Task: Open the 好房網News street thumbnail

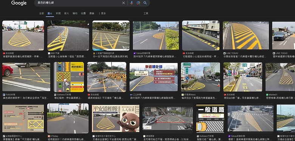Action: 200,77
